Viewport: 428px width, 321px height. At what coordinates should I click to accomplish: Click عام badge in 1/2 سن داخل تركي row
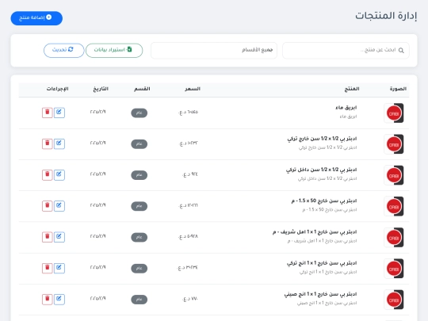(139, 175)
